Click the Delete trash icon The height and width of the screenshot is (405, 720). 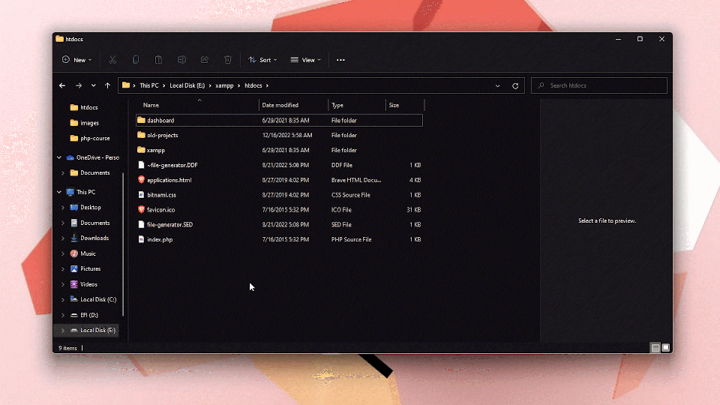coord(228,60)
